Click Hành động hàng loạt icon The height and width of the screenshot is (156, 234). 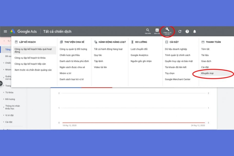(x=96, y=42)
